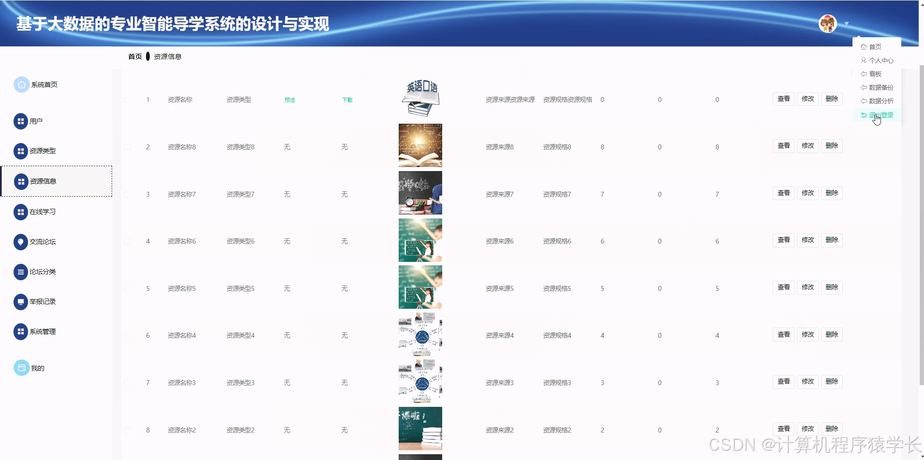Click the 在线学习 sidebar icon

(x=21, y=212)
